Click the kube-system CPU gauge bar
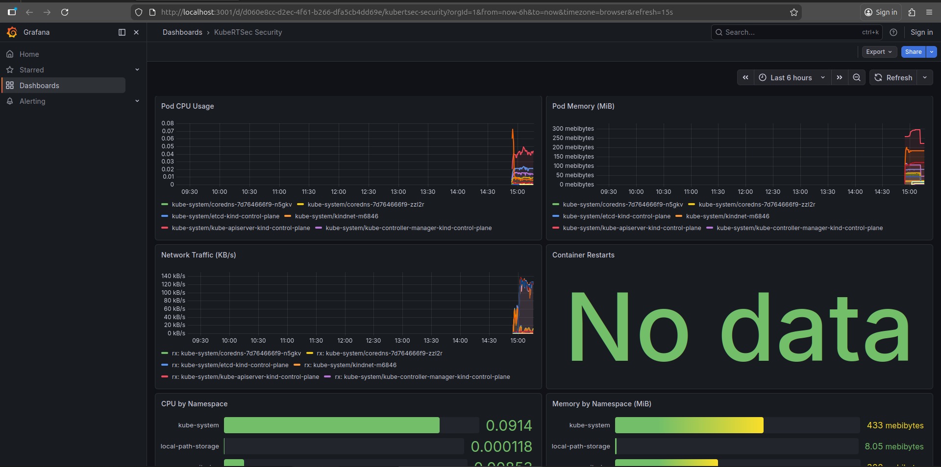 pos(331,425)
